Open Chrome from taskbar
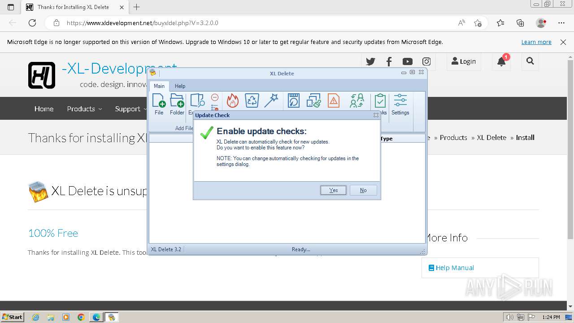This screenshot has width=574, height=323. click(81, 317)
